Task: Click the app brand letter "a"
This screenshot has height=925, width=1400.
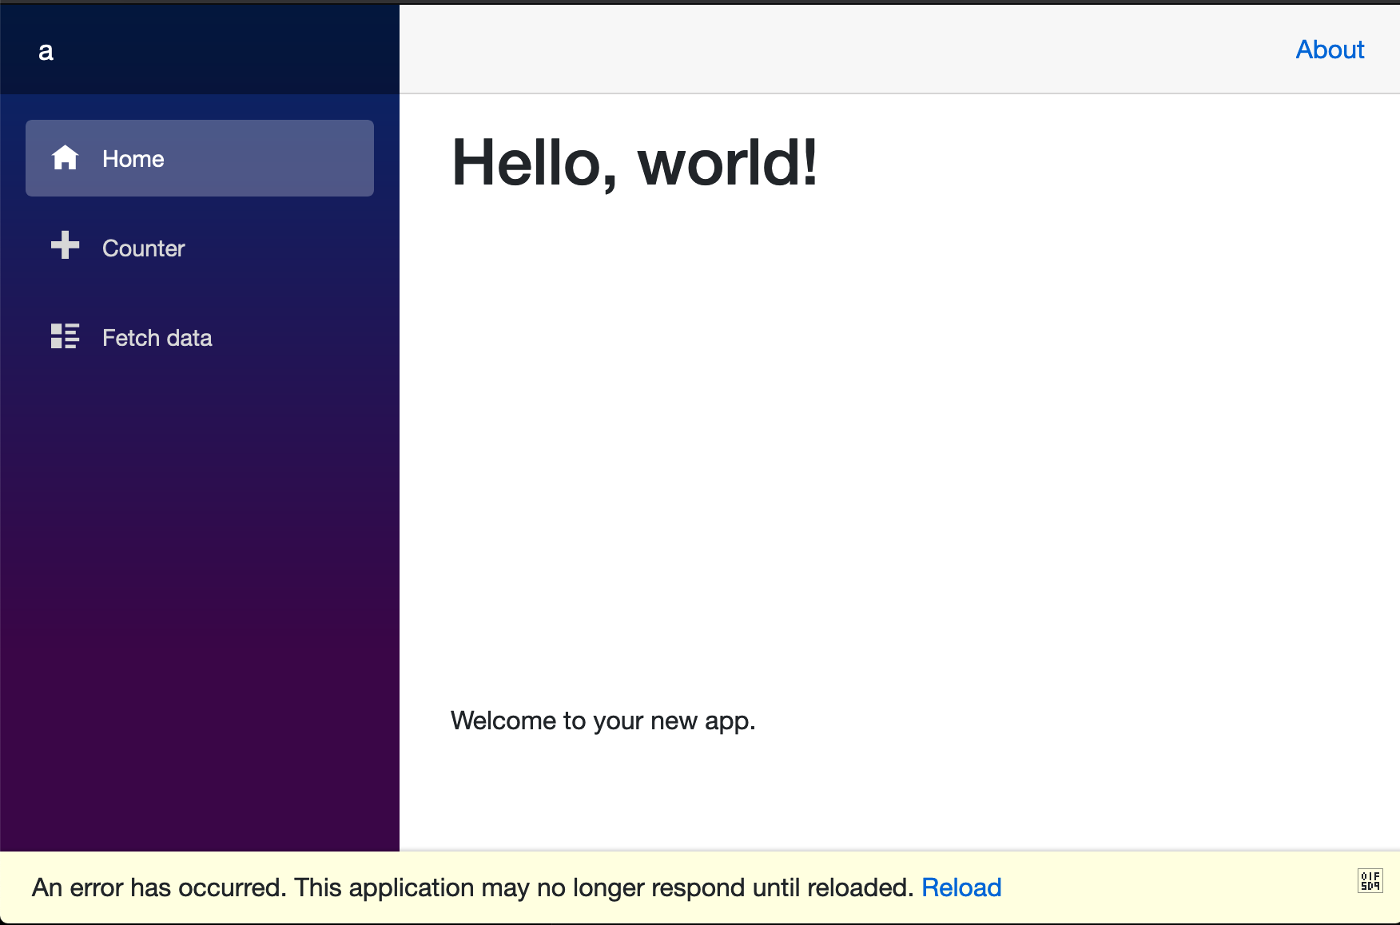Action: [46, 51]
